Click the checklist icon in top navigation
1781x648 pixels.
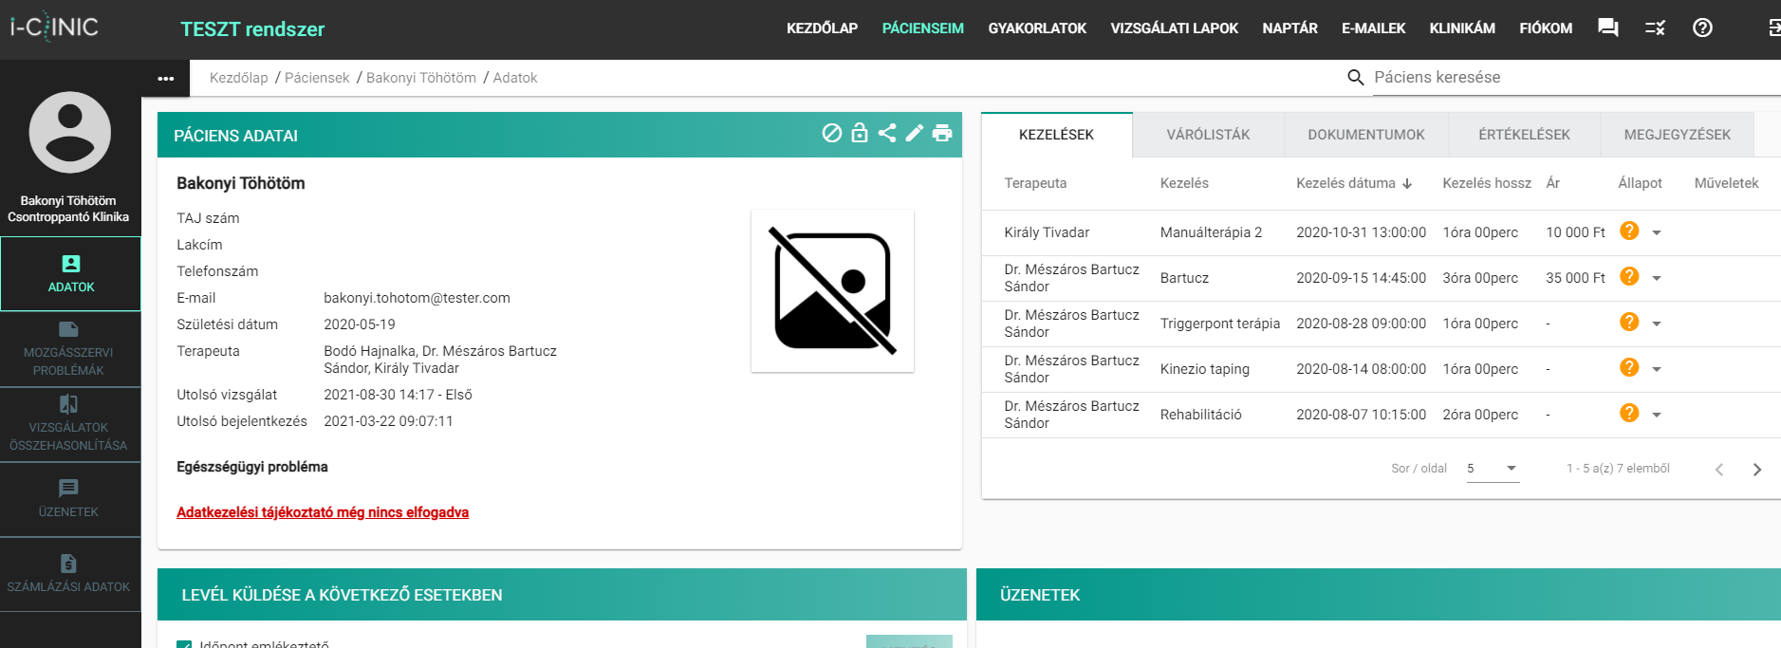1655,28
